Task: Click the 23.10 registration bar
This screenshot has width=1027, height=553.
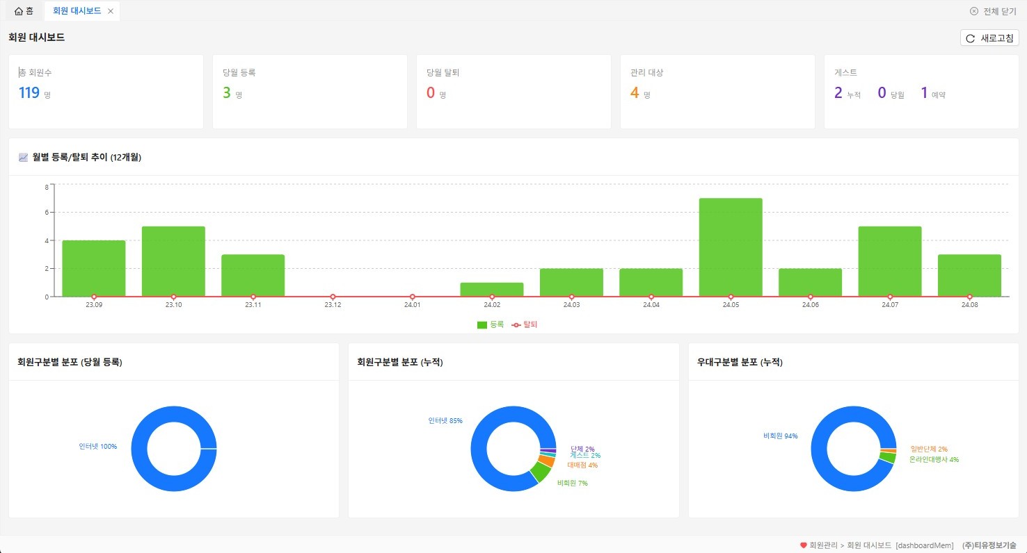Action: (173, 261)
